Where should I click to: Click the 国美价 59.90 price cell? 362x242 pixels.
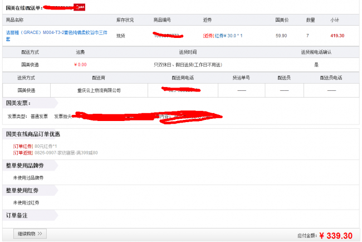281,36
